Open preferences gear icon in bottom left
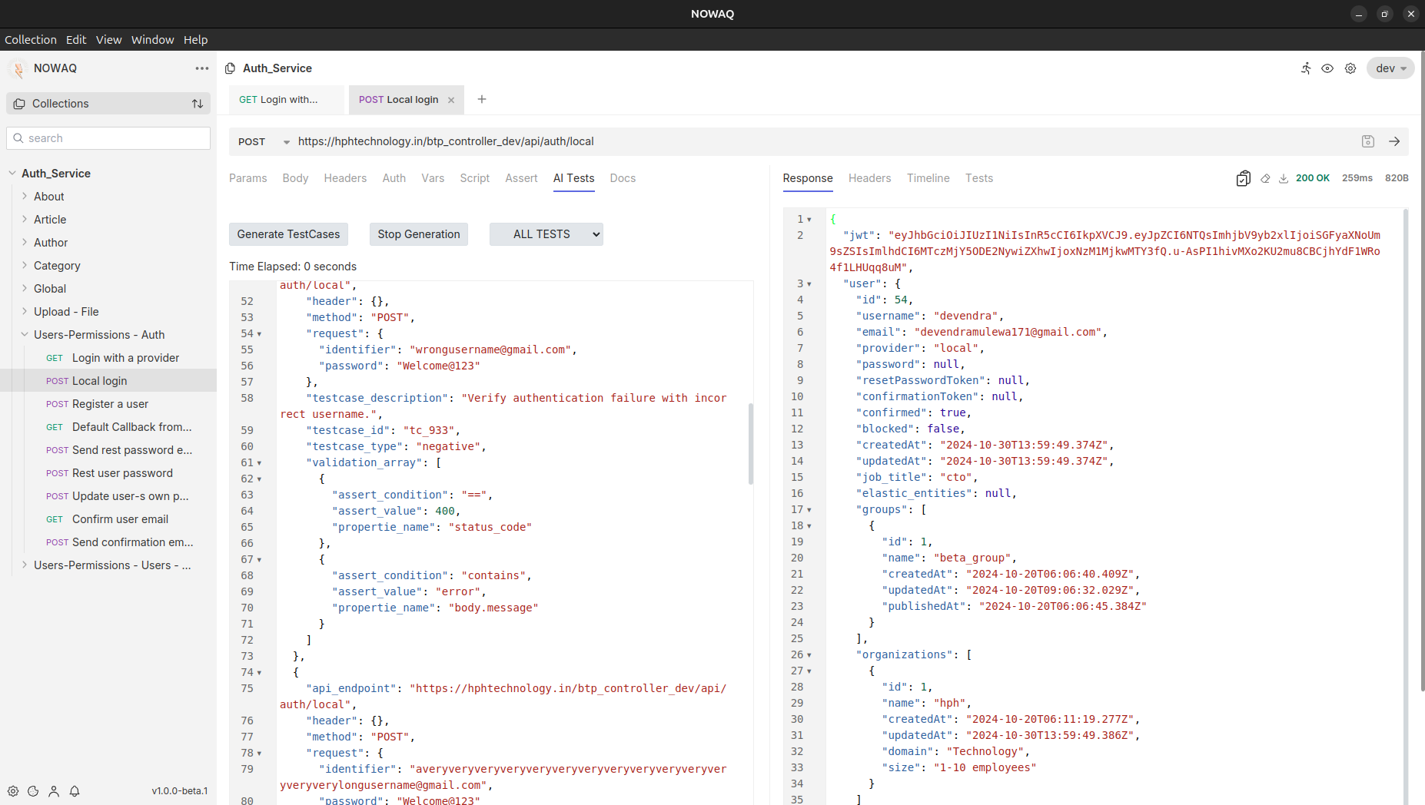Viewport: 1425px width, 805px height. 13,791
